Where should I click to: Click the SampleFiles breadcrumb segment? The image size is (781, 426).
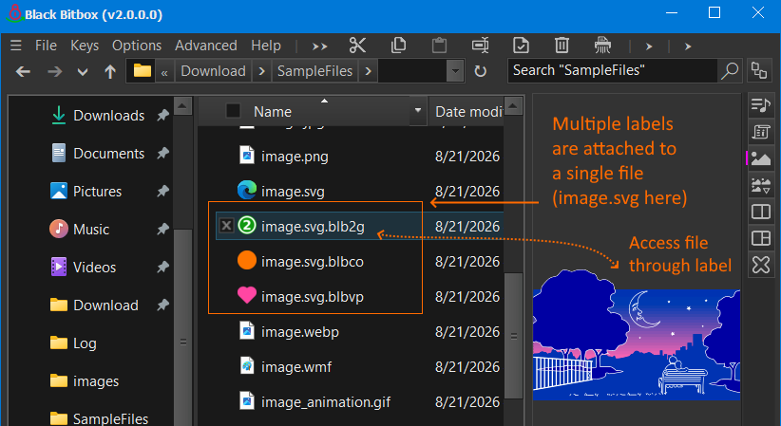(x=314, y=71)
